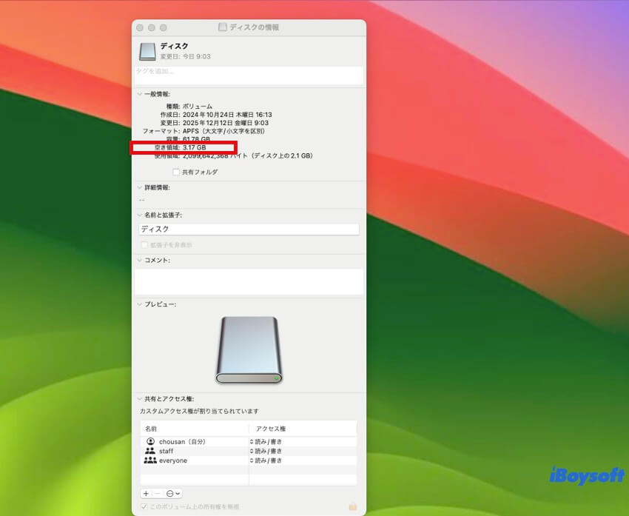Select the everyone group icon

(x=150, y=460)
